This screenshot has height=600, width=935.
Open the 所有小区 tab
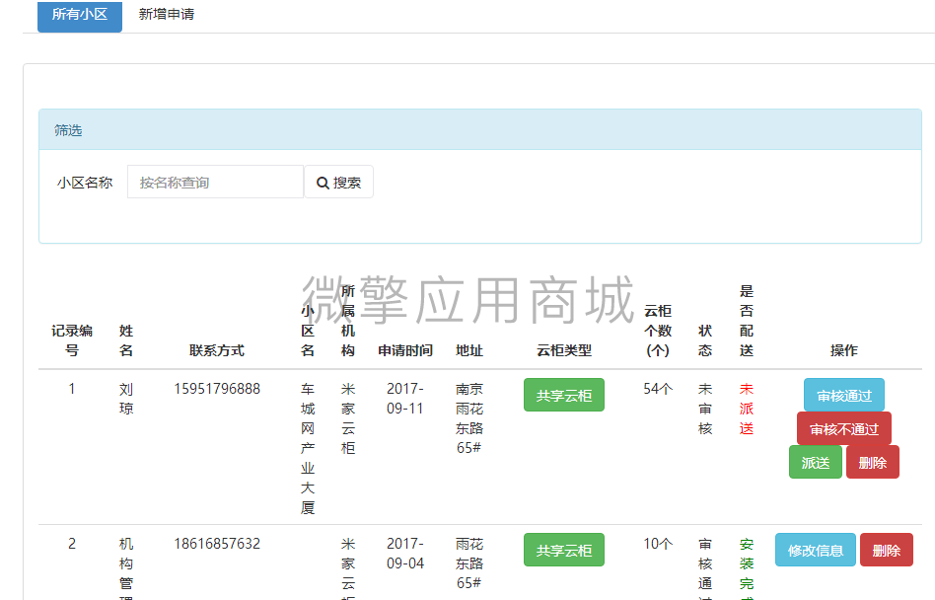click(x=79, y=15)
